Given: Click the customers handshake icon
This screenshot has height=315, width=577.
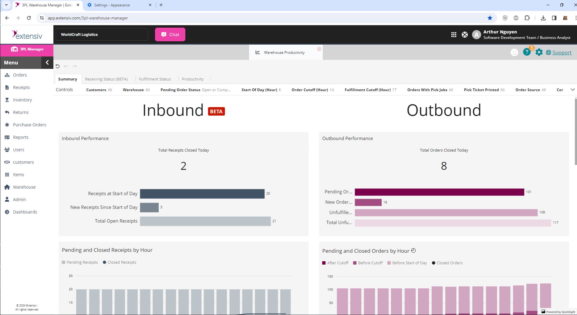Looking at the screenshot, I should tap(7, 162).
